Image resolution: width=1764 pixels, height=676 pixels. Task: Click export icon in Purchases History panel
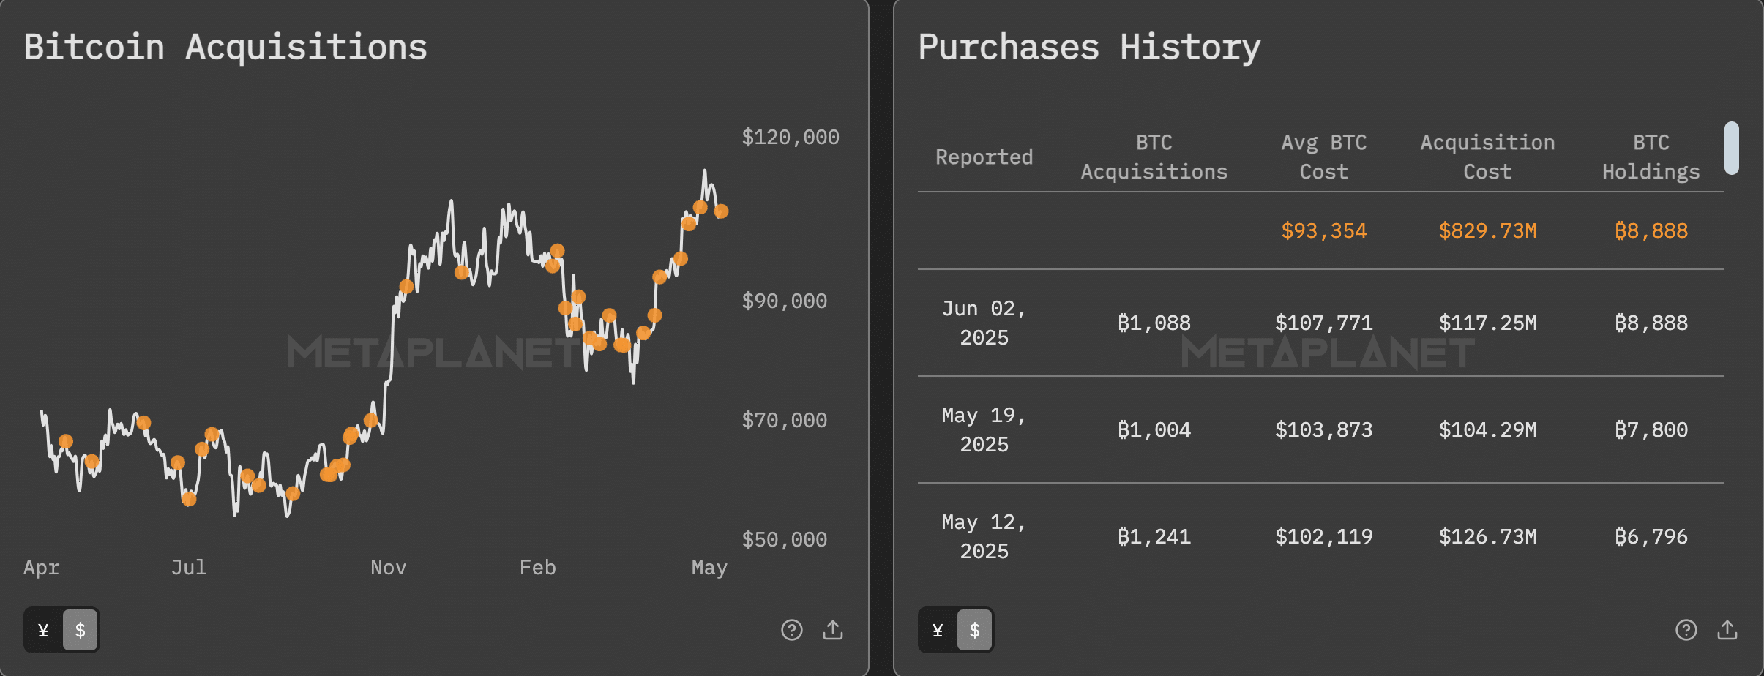pyautogui.click(x=1727, y=630)
